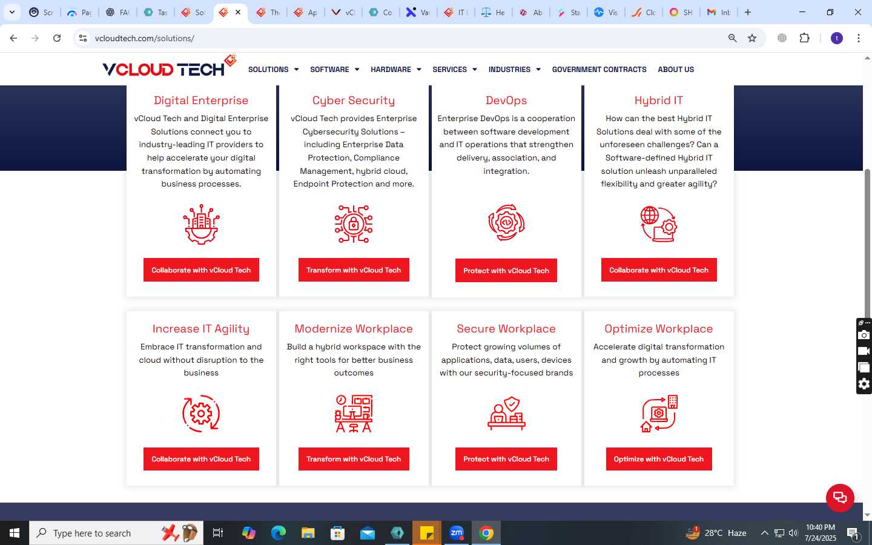Viewport: 872px width, 545px height.
Task: Click Transform button under Modernize Workplace
Action: pyautogui.click(x=354, y=459)
